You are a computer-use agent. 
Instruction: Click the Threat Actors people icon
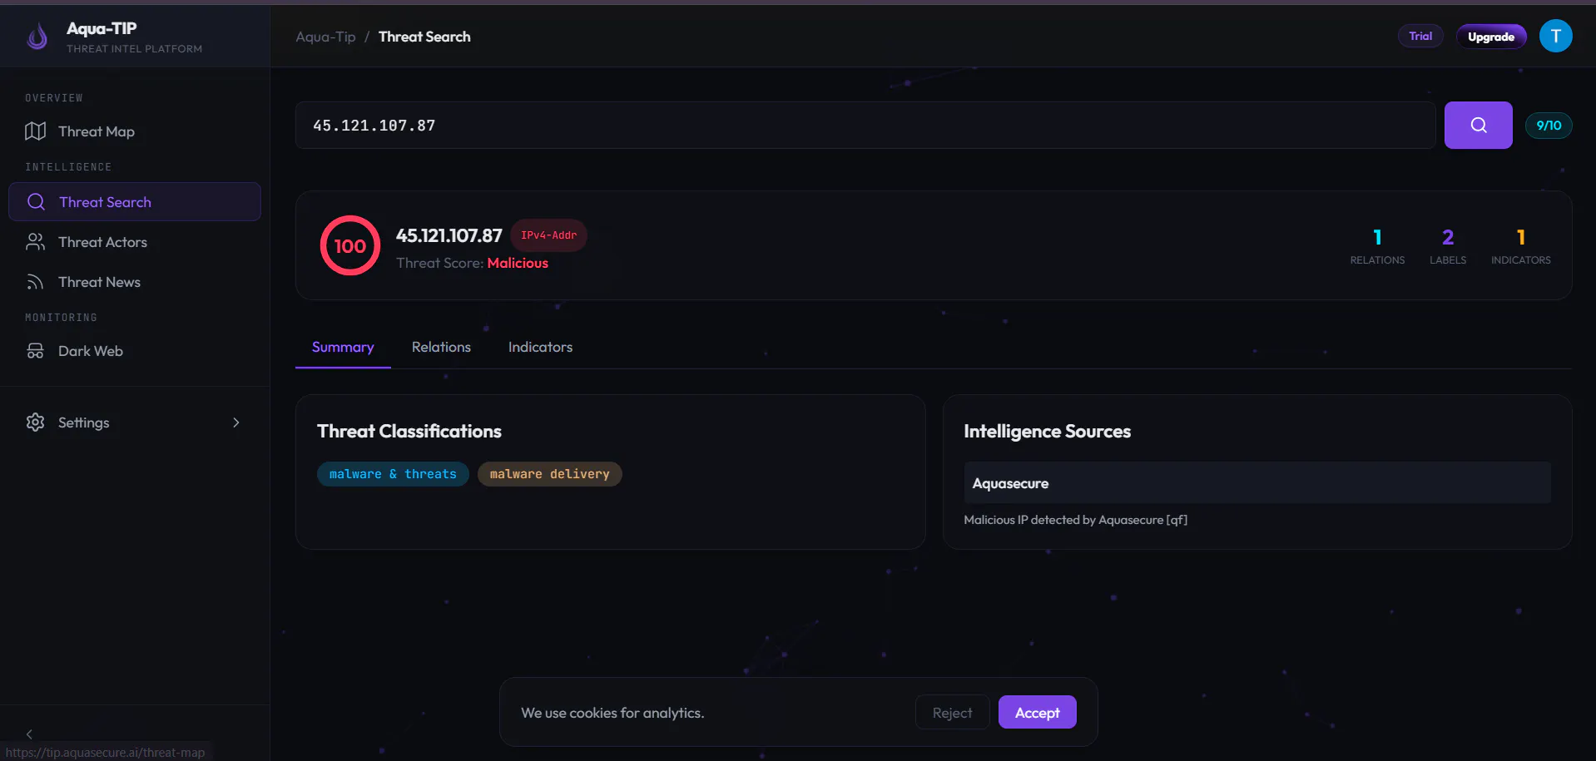(35, 242)
